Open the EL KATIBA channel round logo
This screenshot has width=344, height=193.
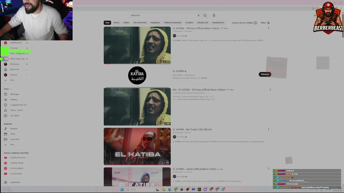pyautogui.click(x=137, y=75)
